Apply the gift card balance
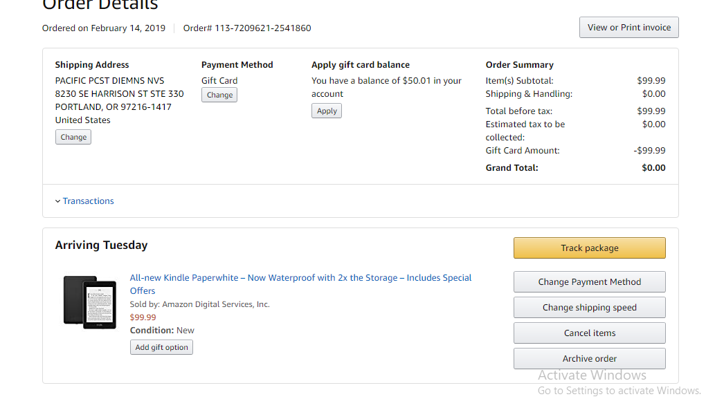This screenshot has width=706, height=399. [x=327, y=111]
